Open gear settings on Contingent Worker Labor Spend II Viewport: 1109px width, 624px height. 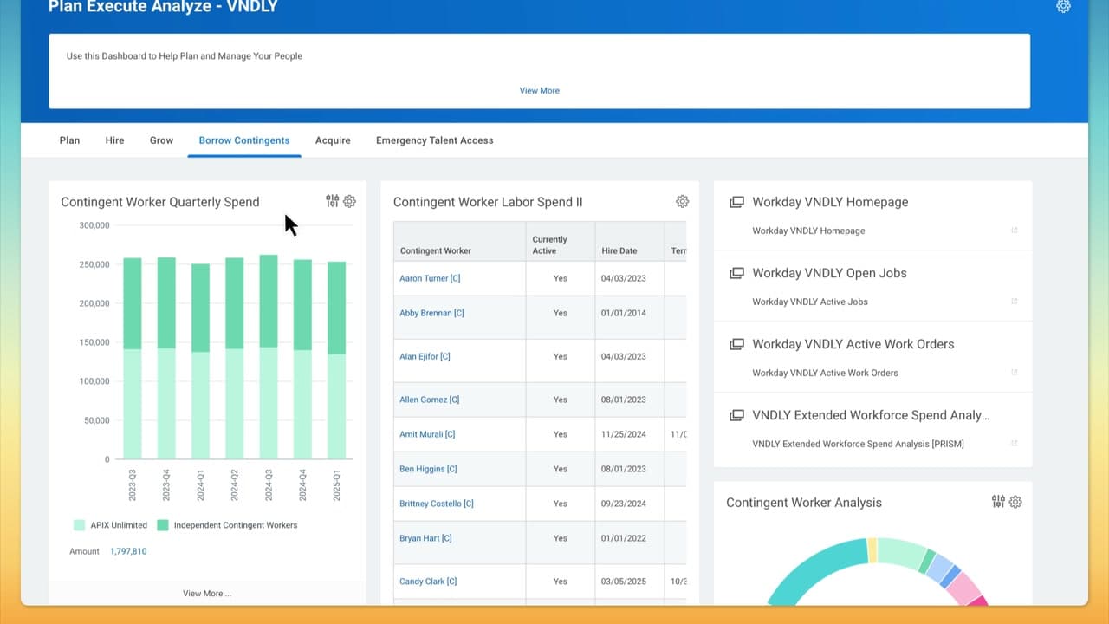click(682, 201)
